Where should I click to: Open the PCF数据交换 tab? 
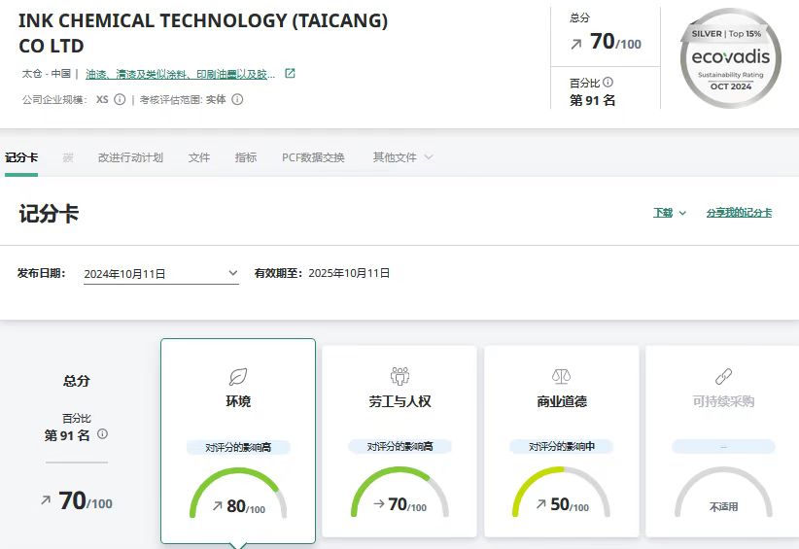click(313, 157)
